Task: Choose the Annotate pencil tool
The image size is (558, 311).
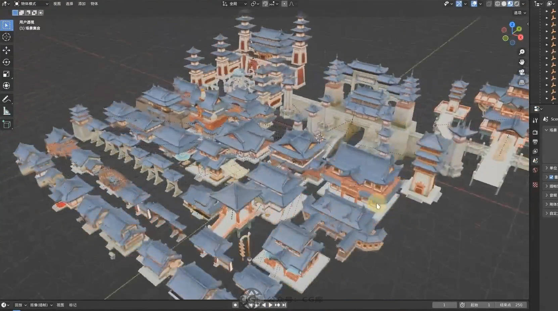Action: tap(6, 99)
